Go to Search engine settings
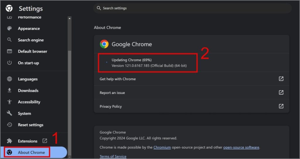This screenshot has height=159, width=300. pos(31,40)
